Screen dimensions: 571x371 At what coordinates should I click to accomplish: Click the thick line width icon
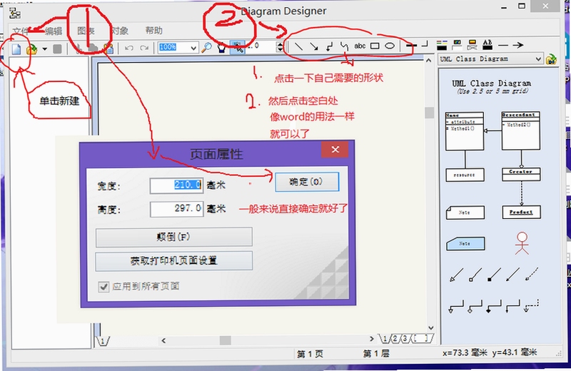[412, 46]
